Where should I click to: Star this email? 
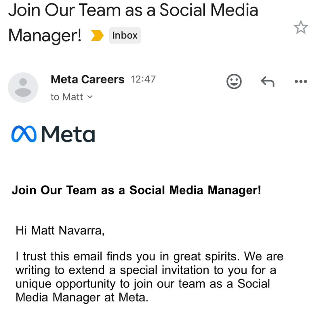pyautogui.click(x=300, y=27)
